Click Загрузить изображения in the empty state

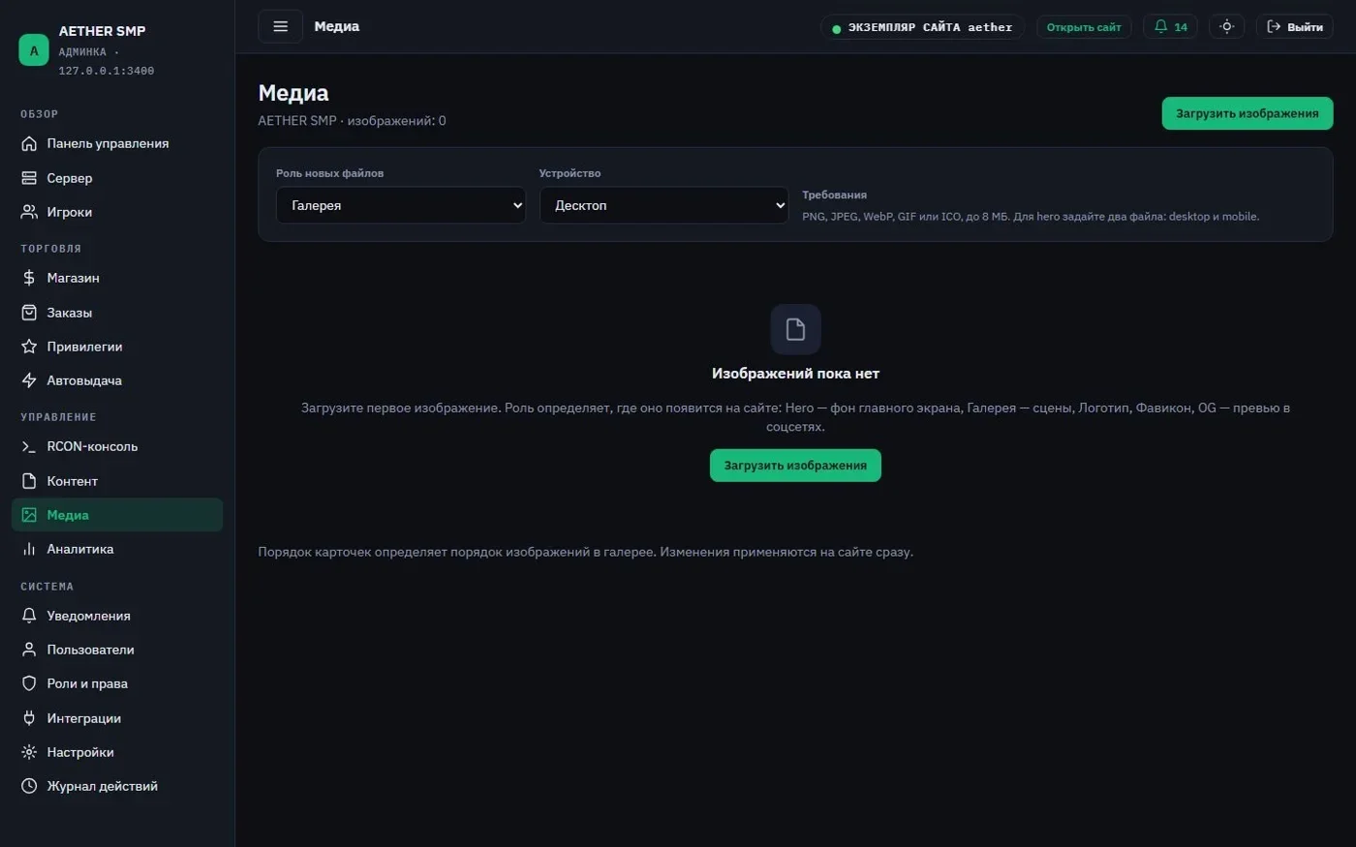tap(795, 466)
